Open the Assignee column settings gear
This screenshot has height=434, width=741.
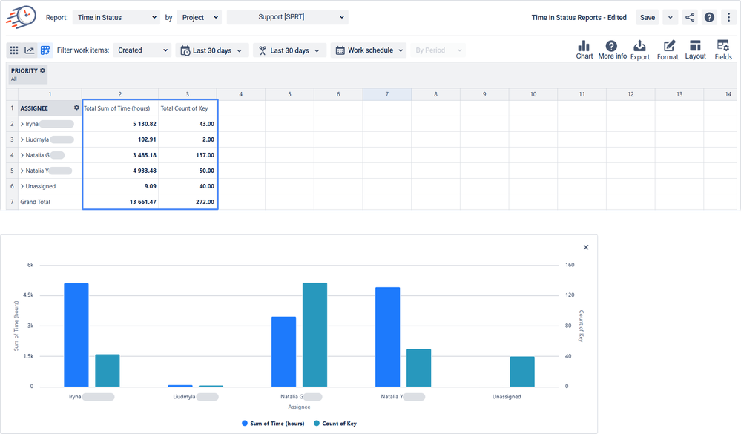(75, 108)
